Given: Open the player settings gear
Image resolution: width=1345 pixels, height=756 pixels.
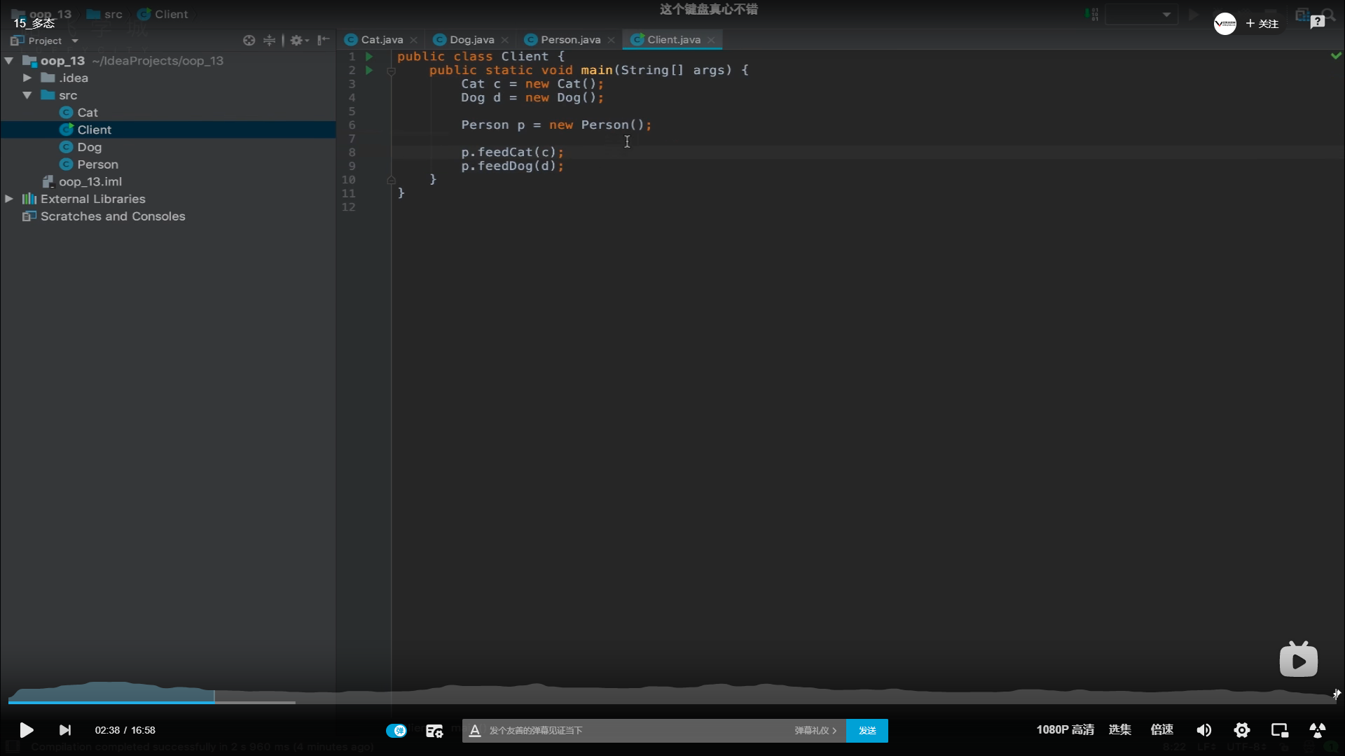Looking at the screenshot, I should click(x=1241, y=730).
